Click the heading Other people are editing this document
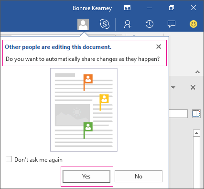 58,47
